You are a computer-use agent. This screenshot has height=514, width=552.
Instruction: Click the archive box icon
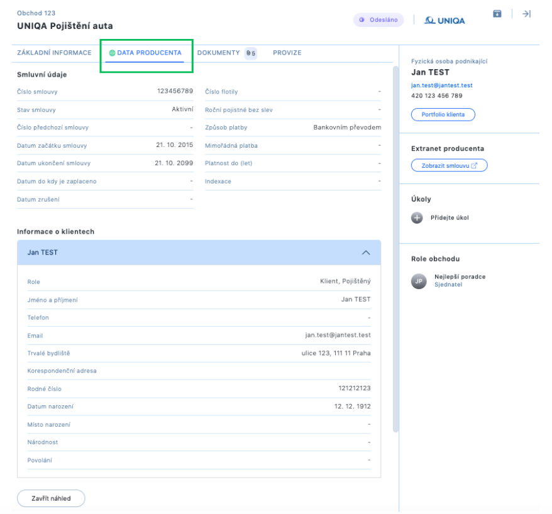click(x=497, y=14)
